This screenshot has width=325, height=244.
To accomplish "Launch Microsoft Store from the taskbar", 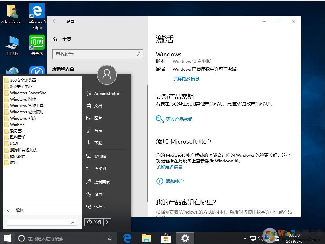I will click(166, 238).
